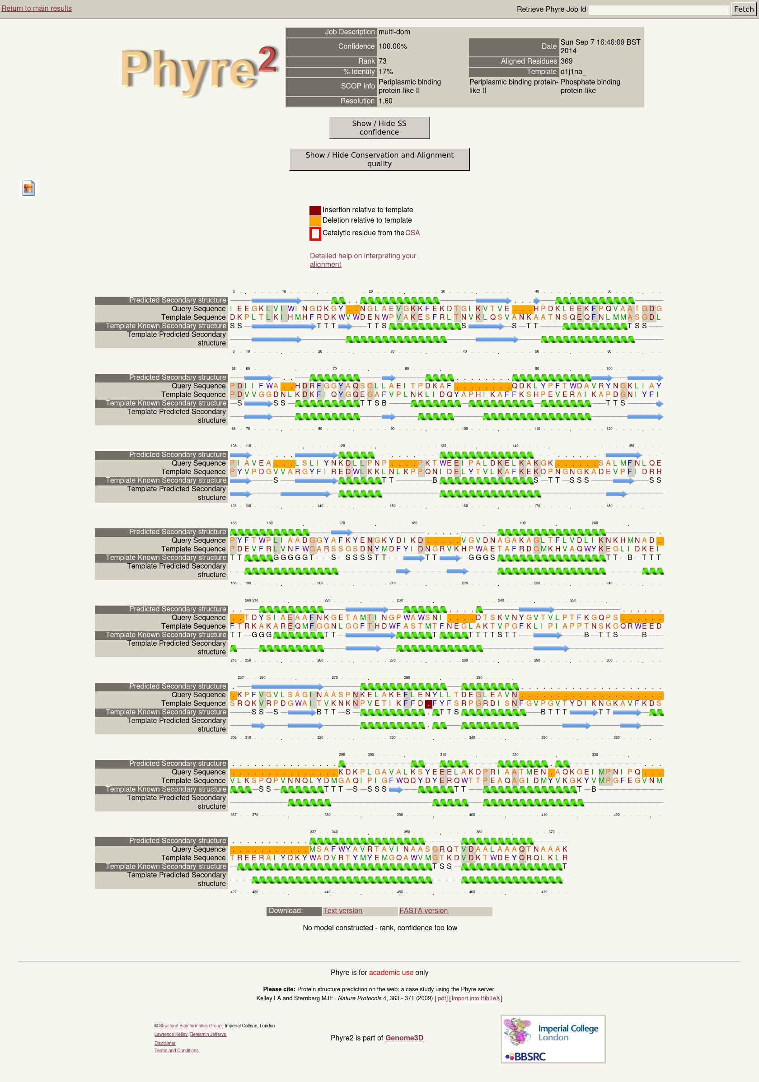759x1082 pixels.
Task: Click the orange Deletion legend swatch
Action: click(315, 220)
